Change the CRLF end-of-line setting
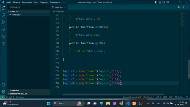Screen dimensions: 190x107 coord(165,97)
